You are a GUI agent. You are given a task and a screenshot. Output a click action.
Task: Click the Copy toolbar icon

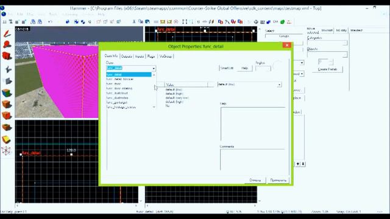click(141, 22)
